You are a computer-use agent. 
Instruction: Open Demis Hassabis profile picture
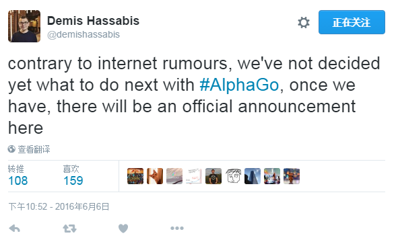pyautogui.click(x=24, y=26)
